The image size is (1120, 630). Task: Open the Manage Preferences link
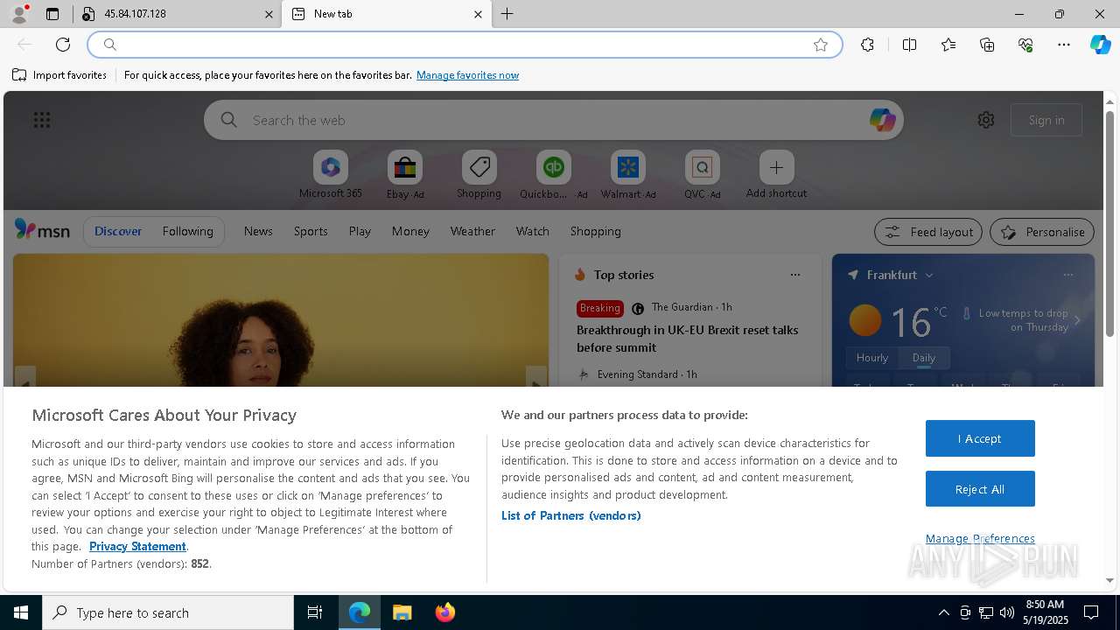coord(980,538)
